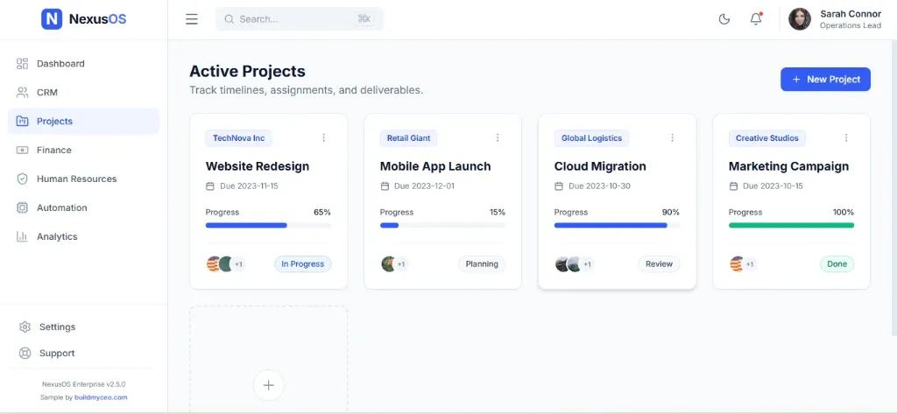Navigate to Human Resources
The image size is (897, 414).
click(x=76, y=179)
